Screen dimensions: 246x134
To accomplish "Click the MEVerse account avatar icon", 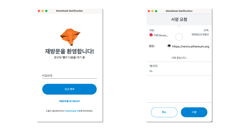I will pyautogui.click(x=151, y=35).
